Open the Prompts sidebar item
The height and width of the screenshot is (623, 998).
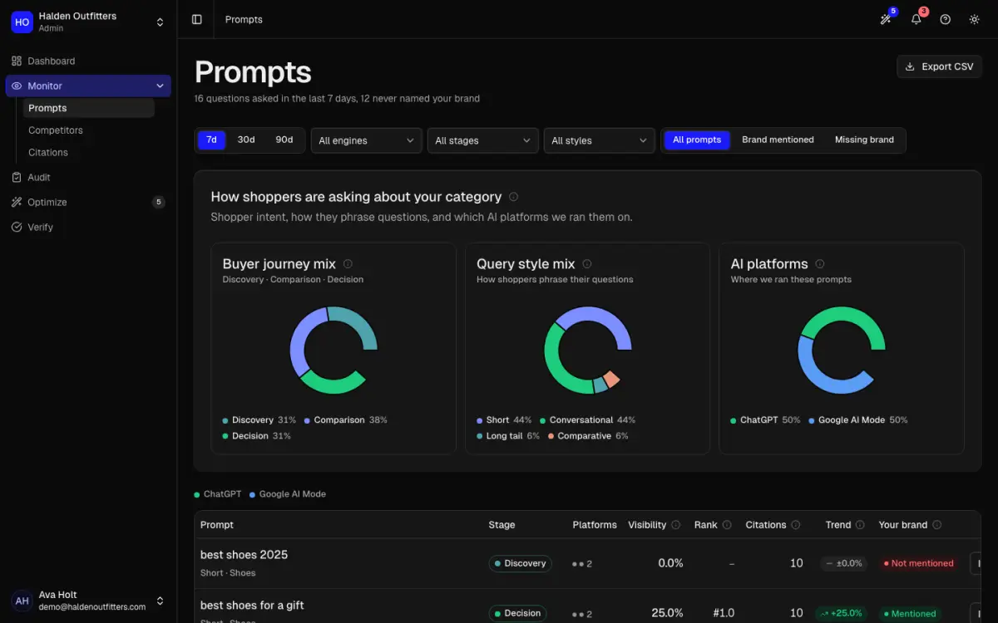click(x=88, y=108)
